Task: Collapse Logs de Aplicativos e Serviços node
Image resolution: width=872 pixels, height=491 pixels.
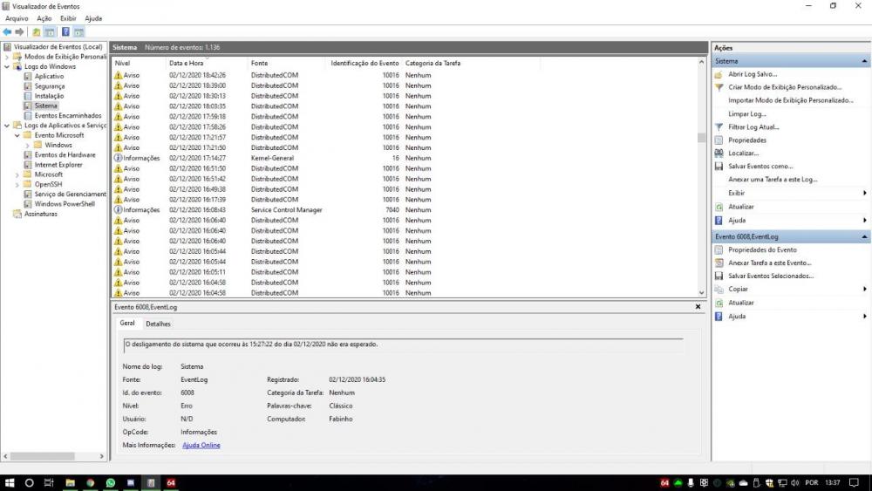Action: [7, 126]
